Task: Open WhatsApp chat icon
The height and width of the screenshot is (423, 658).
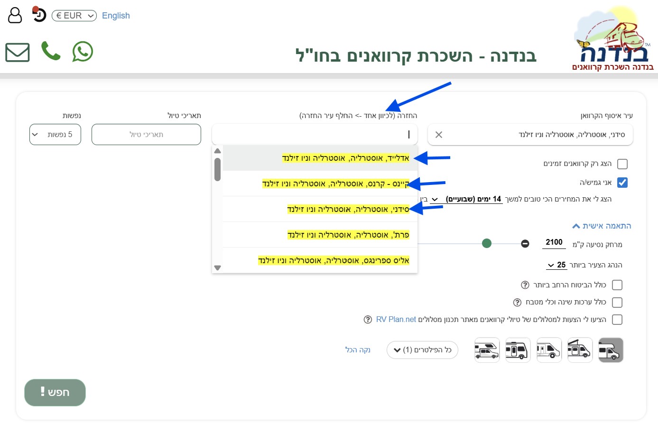Action: [x=83, y=52]
